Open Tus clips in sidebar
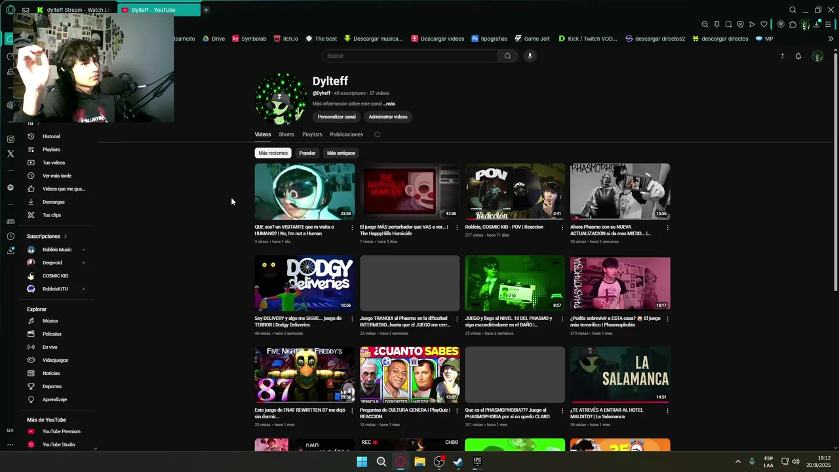 pos(52,215)
